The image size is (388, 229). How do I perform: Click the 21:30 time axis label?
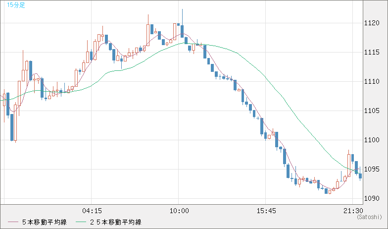353,211
